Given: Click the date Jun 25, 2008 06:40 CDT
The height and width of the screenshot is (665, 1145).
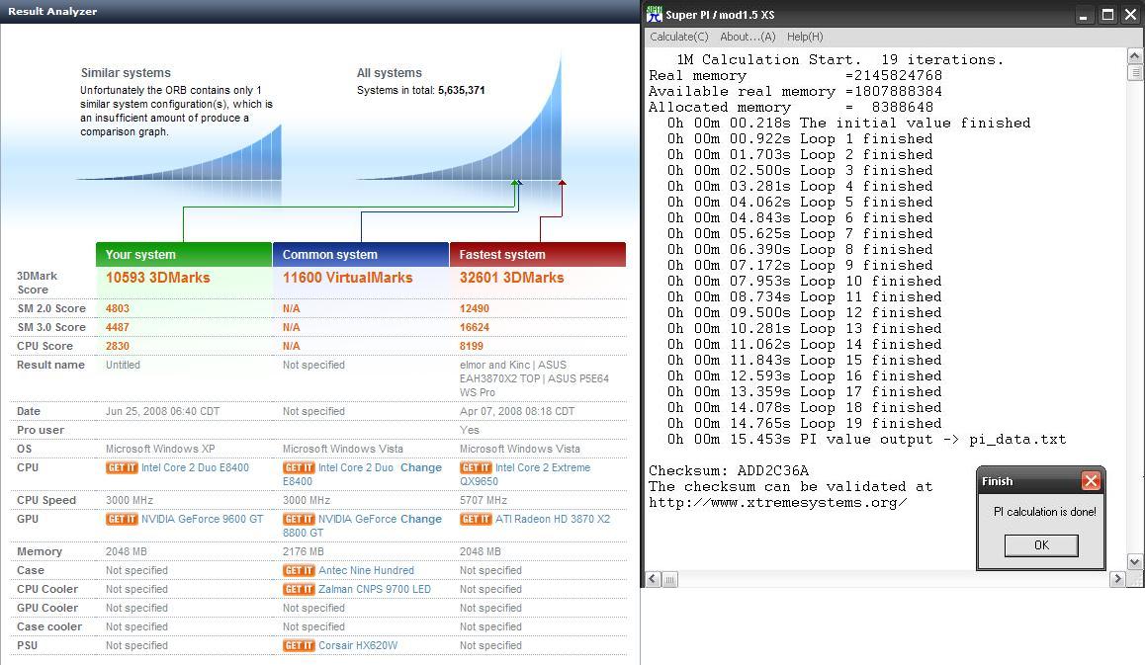Looking at the screenshot, I should pos(162,412).
